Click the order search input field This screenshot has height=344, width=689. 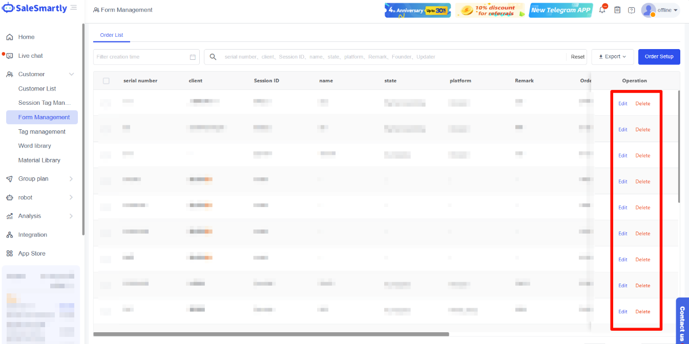389,57
